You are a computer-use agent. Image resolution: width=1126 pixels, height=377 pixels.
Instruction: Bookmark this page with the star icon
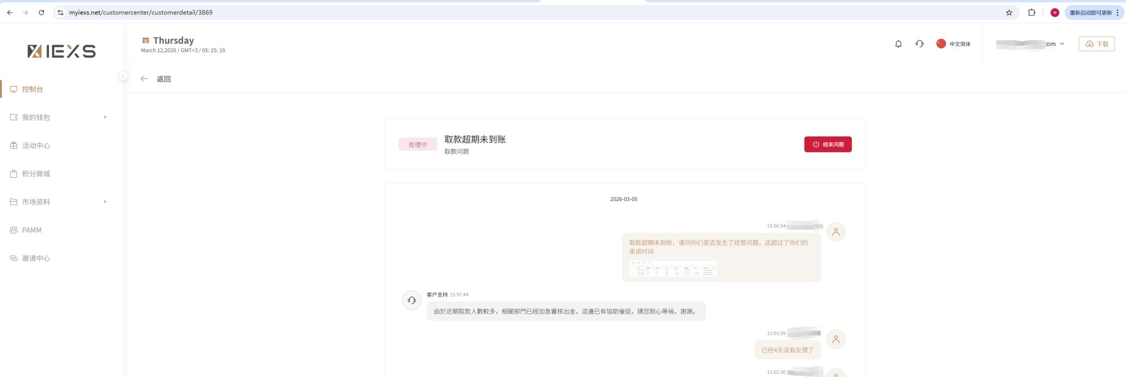pyautogui.click(x=1009, y=13)
